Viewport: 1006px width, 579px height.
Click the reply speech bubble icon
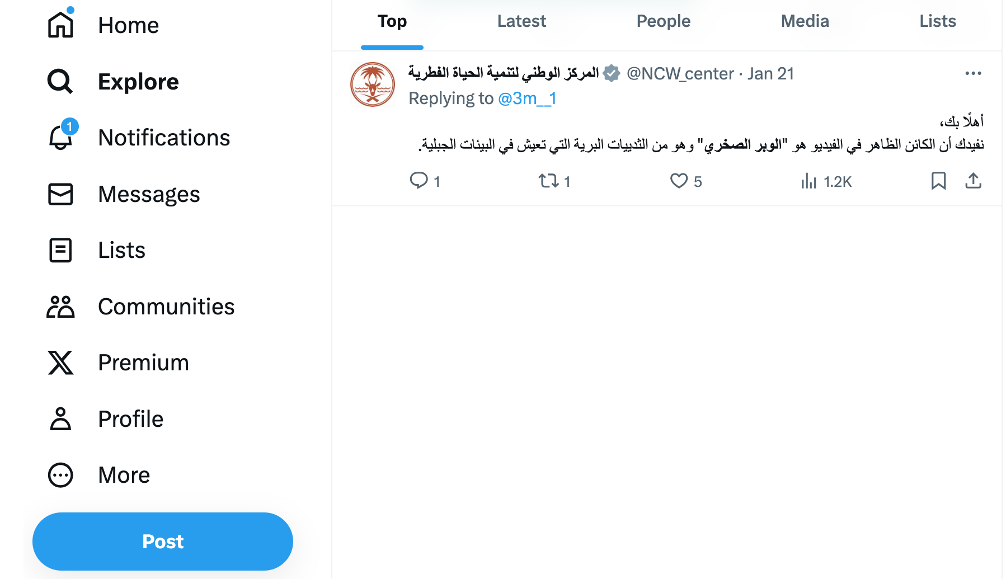click(x=419, y=181)
